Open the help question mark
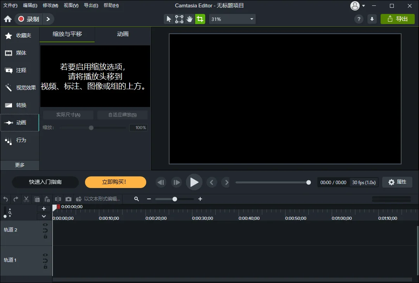This screenshot has width=419, height=283. pos(359,19)
